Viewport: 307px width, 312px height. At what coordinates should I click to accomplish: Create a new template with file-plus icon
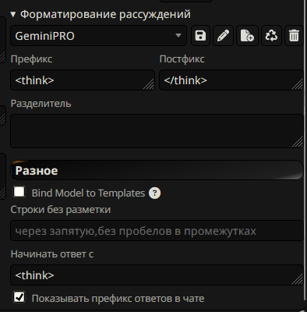coord(247,36)
